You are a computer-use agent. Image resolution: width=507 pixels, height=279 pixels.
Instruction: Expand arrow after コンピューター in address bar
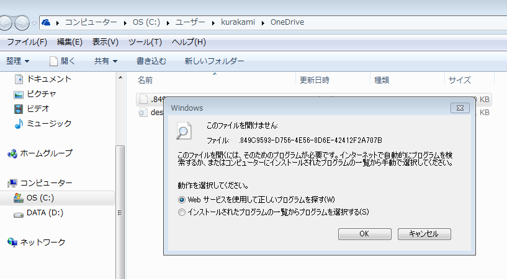pos(125,23)
